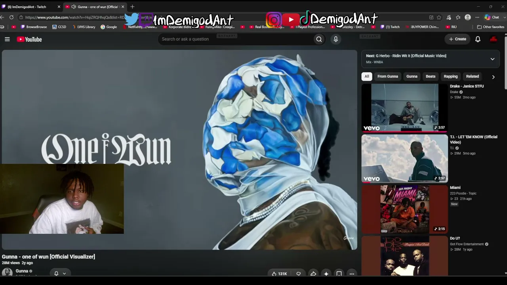Image resolution: width=507 pixels, height=285 pixels.
Task: Click the 223 Poodie - Topic channel name
Action: (x=463, y=194)
